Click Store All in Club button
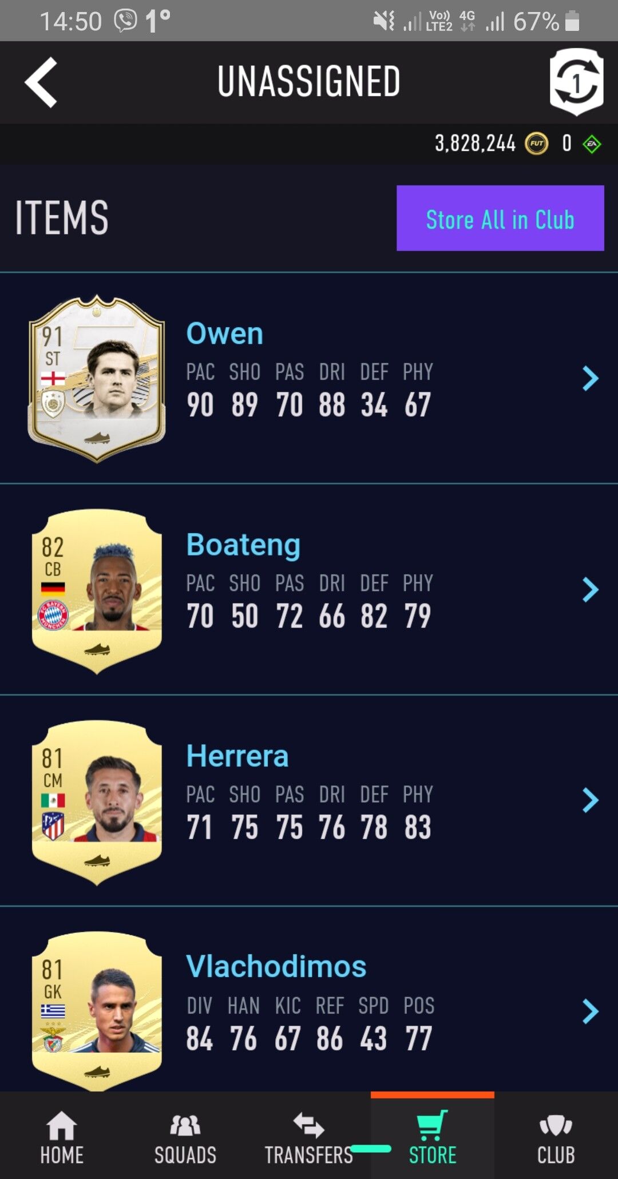This screenshot has width=618, height=1179. click(500, 218)
